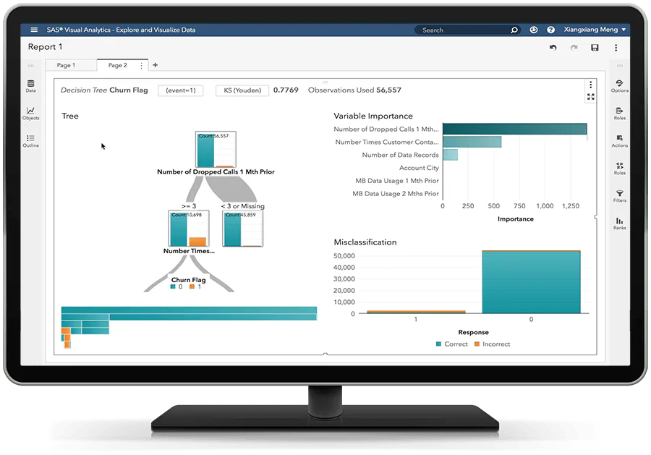The image size is (651, 455).
Task: Click the search magnifier icon
Action: (x=514, y=30)
